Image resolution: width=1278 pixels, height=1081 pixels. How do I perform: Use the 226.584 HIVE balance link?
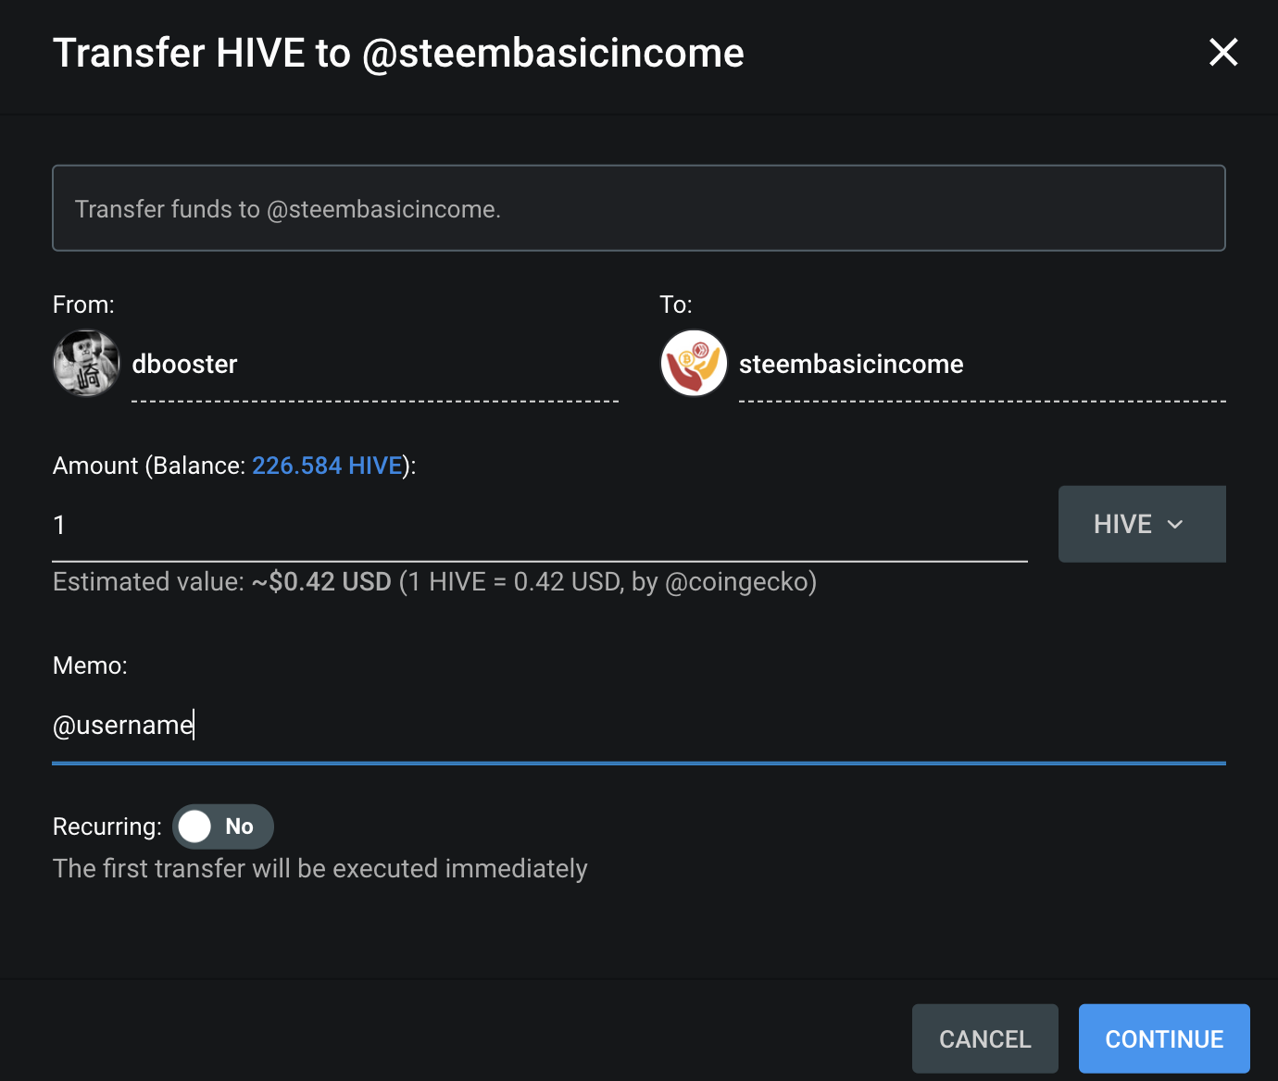[327, 466]
